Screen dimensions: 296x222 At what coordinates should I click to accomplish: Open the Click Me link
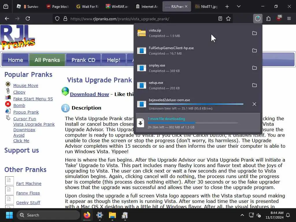(x=21, y=141)
